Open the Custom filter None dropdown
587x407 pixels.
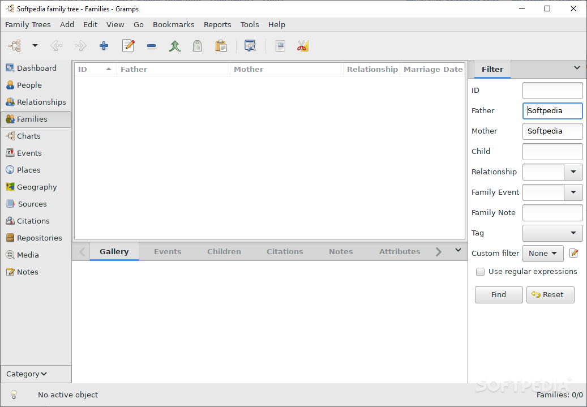(x=543, y=254)
